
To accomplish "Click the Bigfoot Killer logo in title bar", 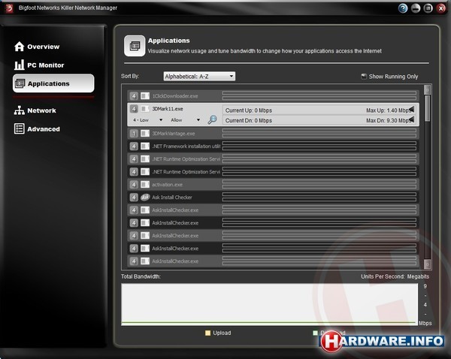I will pos(9,8).
